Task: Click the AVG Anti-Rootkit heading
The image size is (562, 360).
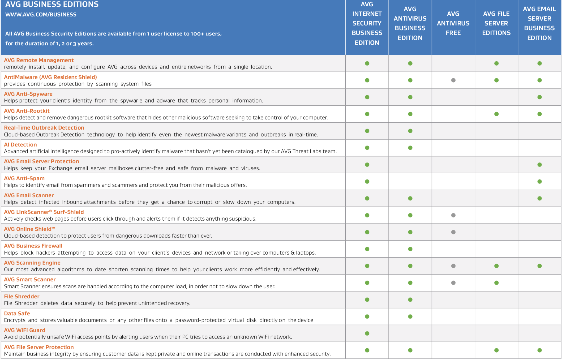Action: point(27,111)
